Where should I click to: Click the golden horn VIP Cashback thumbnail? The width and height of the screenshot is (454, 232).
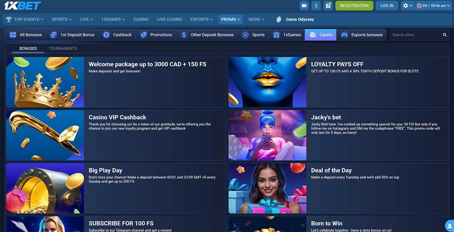point(45,135)
